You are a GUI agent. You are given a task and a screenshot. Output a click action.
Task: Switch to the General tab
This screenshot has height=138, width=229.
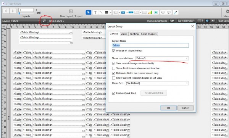tap(114, 34)
